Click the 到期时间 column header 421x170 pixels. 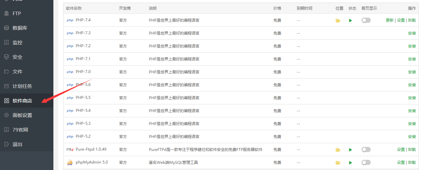pos(305,8)
